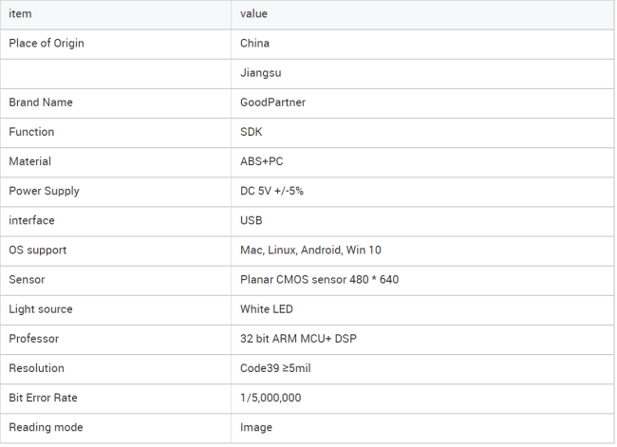Viewport: 617px width, 447px height.
Task: Click the 'Jiangsu' value cell
Action: tap(422, 73)
